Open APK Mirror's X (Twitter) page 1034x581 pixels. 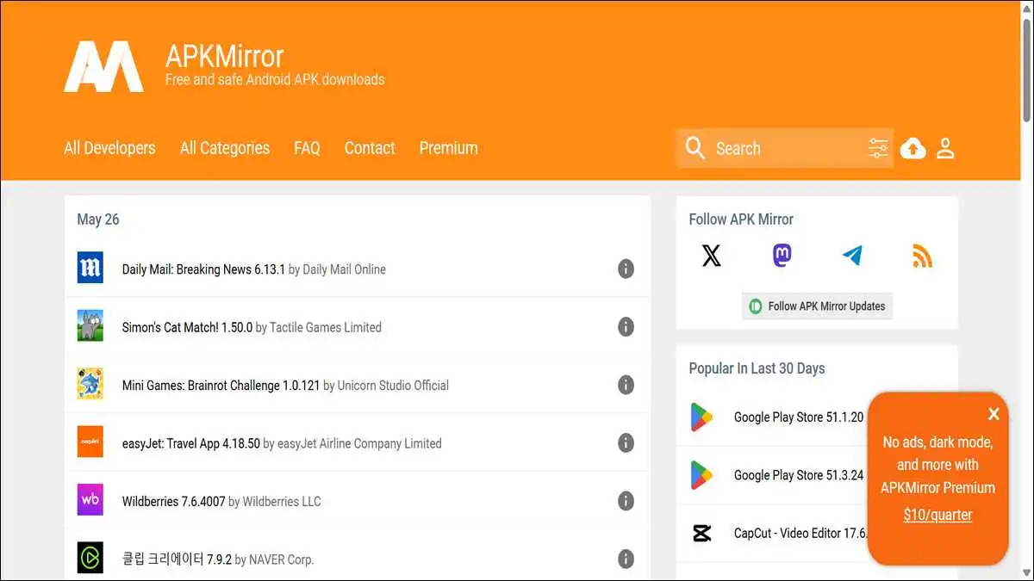pos(711,256)
